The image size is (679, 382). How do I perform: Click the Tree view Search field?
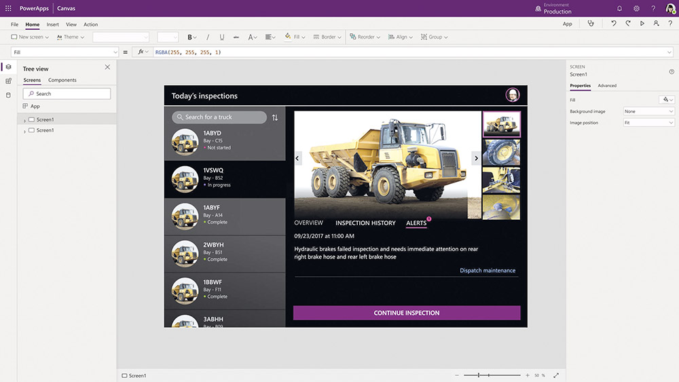point(67,94)
